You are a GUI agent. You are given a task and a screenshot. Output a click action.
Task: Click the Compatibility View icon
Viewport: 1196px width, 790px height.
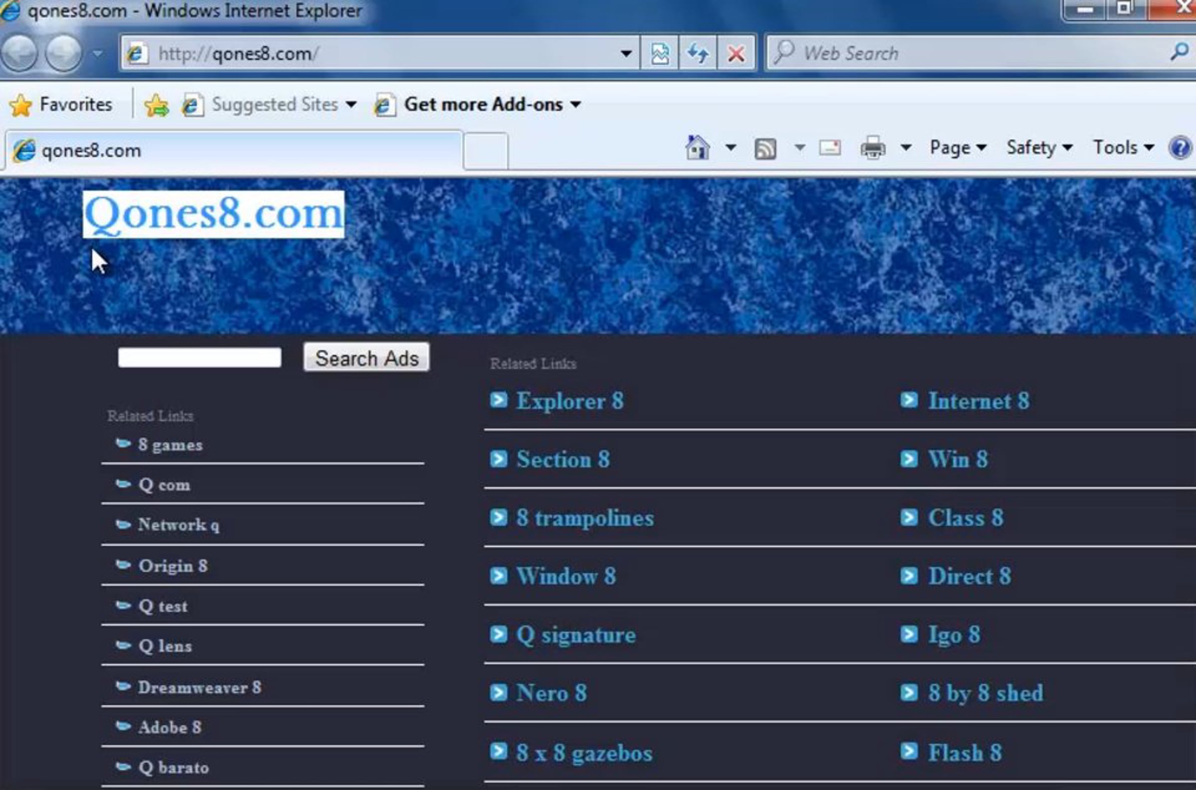pos(660,53)
